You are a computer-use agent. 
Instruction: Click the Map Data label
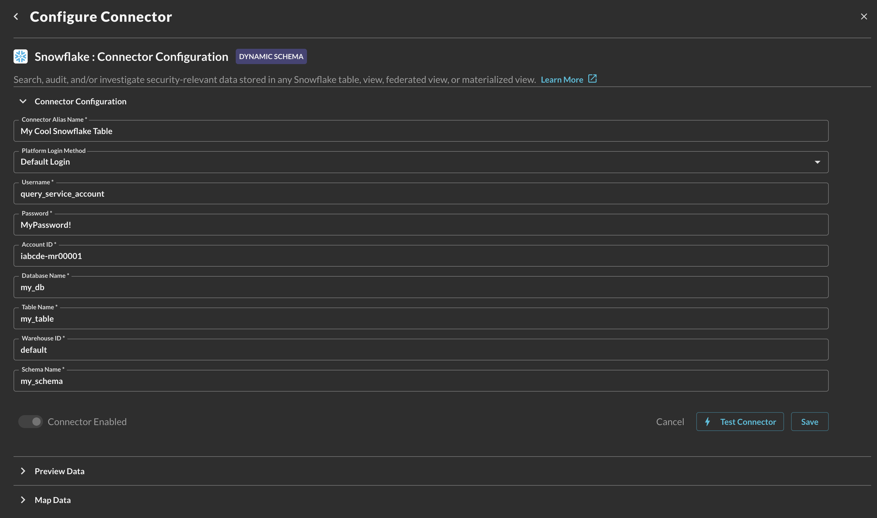(53, 500)
